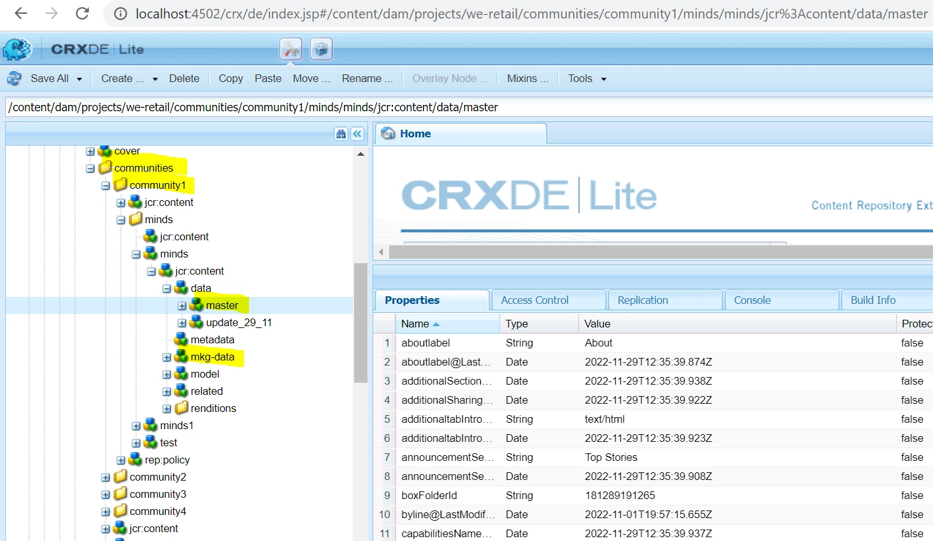
Task: Select the master node in tree
Action: pyautogui.click(x=222, y=305)
